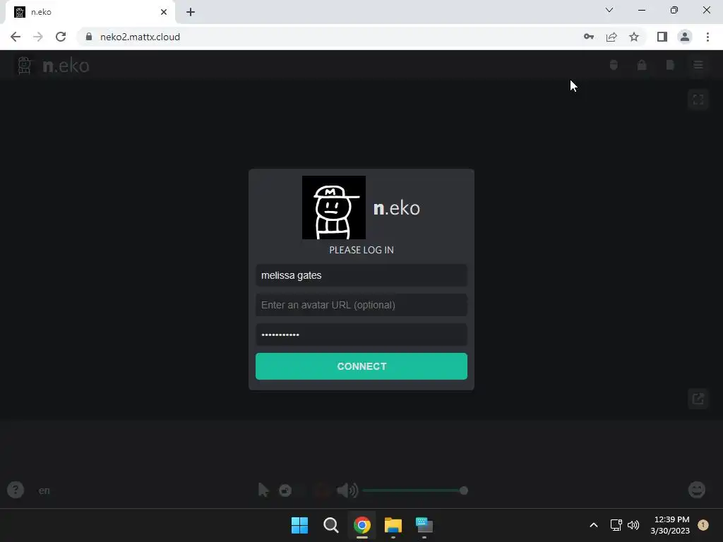Click the CONNECT button
723x542 pixels.
tap(361, 366)
